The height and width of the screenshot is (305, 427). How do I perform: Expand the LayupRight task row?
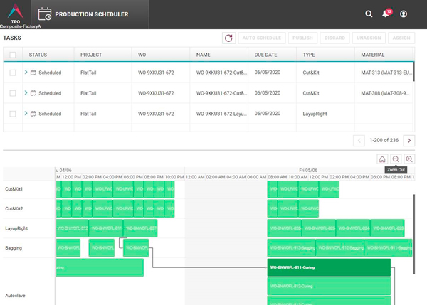point(26,113)
